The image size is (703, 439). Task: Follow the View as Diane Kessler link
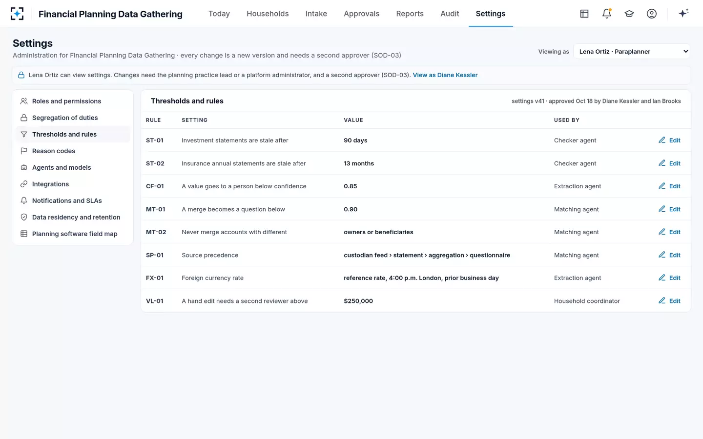click(445, 75)
